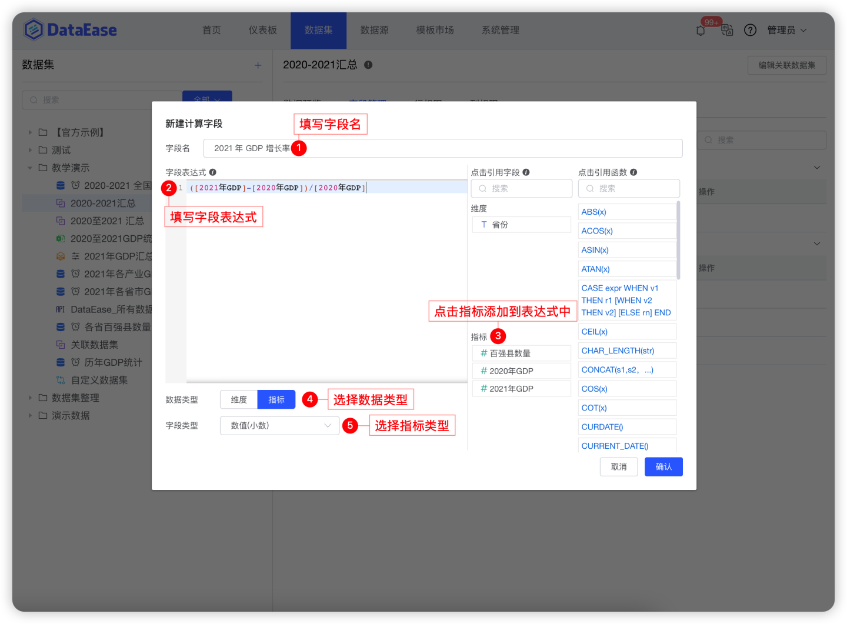The width and height of the screenshot is (847, 624).
Task: Open the help question mark icon
Action: [x=750, y=30]
